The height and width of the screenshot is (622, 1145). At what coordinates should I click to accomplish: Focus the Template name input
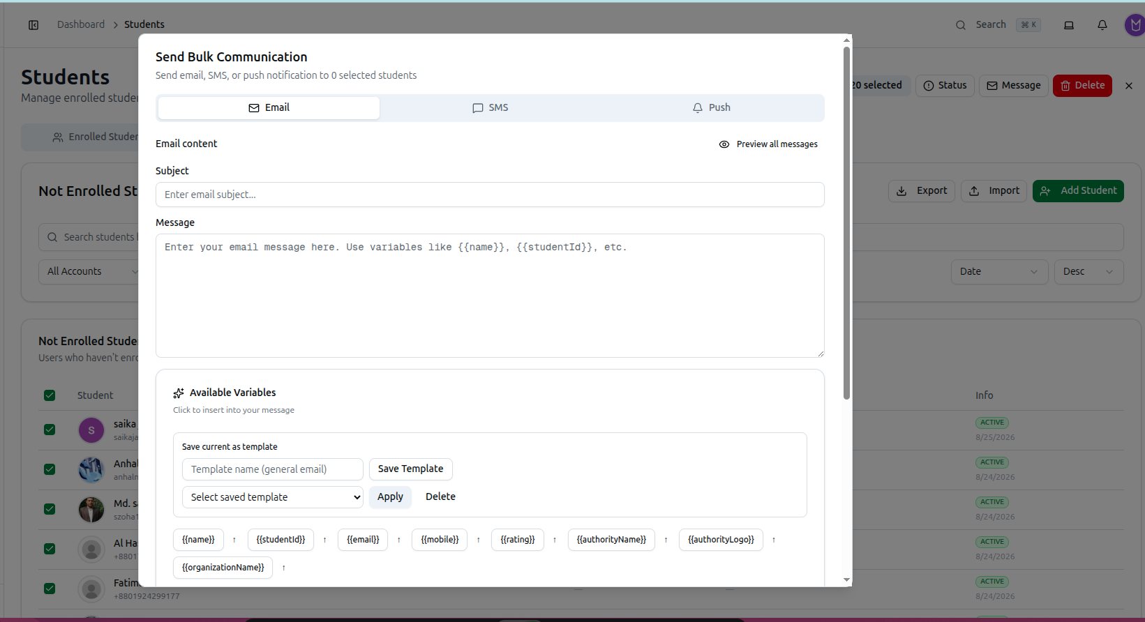tap(273, 469)
